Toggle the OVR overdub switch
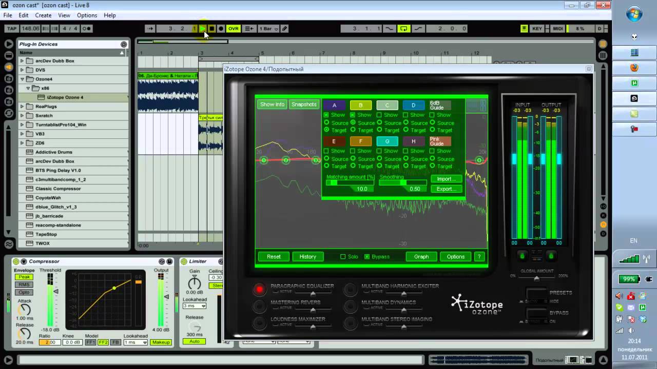 tap(234, 29)
